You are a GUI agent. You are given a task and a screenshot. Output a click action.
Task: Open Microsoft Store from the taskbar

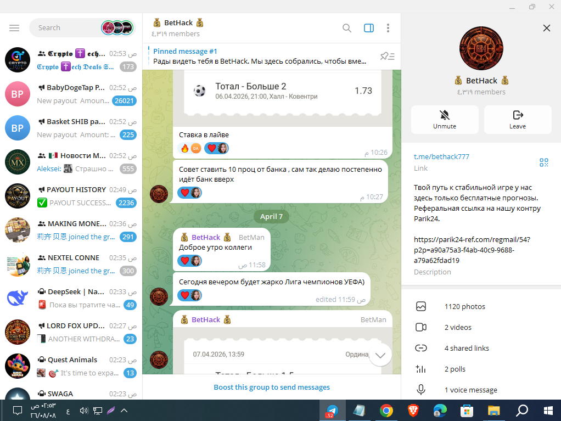point(467,411)
